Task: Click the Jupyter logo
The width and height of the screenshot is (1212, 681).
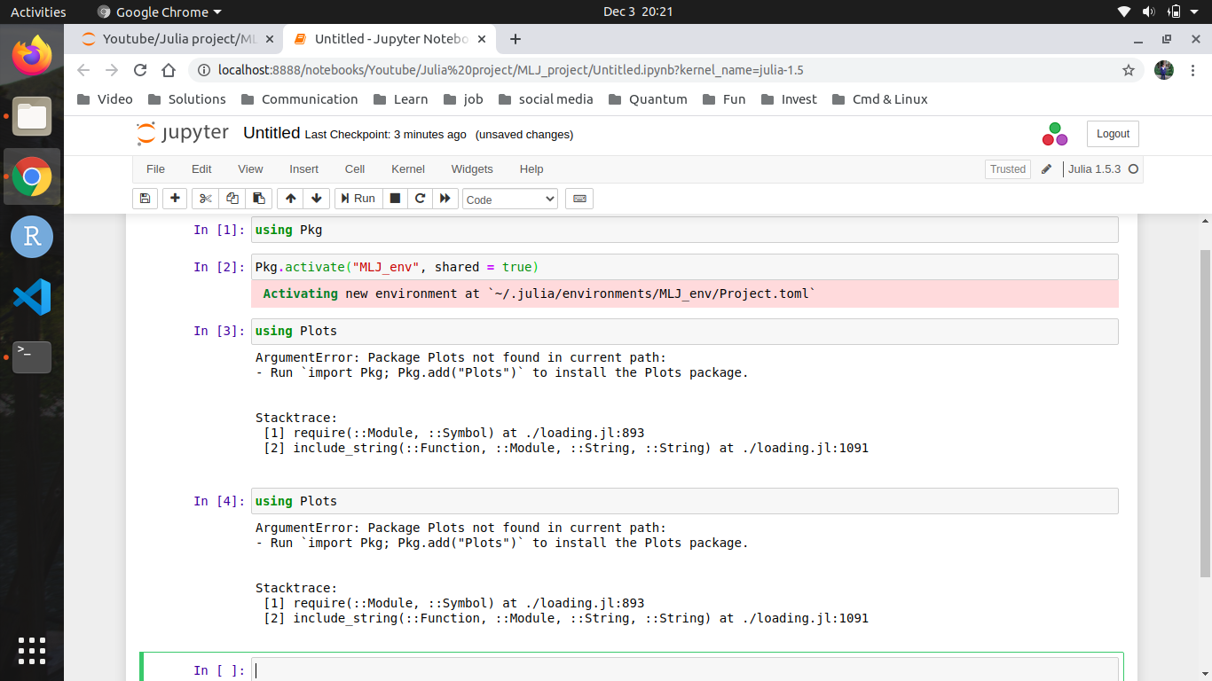Action: pos(183,133)
